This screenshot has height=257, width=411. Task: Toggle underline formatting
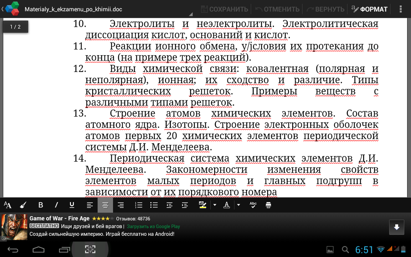(72, 205)
